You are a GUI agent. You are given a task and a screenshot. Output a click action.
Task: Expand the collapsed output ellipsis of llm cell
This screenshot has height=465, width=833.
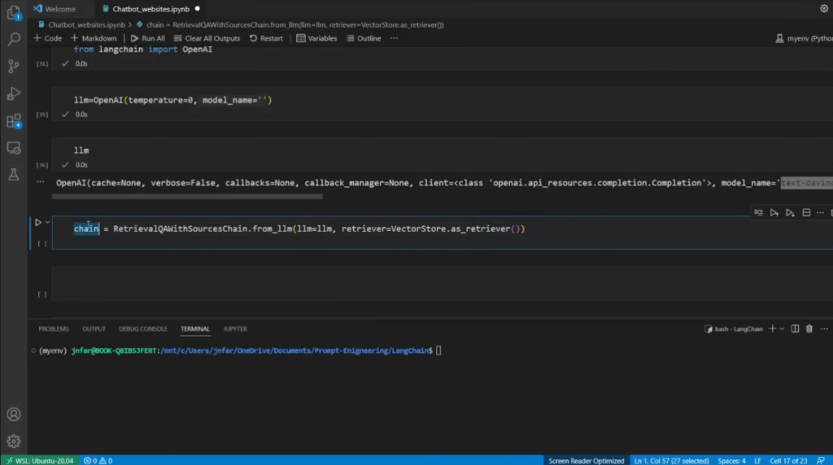pos(38,183)
